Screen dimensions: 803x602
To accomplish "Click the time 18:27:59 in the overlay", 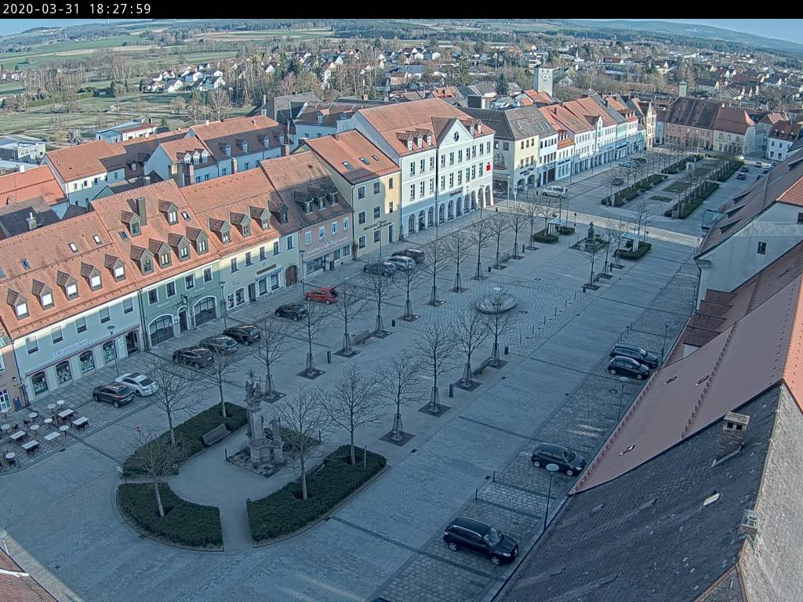I will [122, 9].
